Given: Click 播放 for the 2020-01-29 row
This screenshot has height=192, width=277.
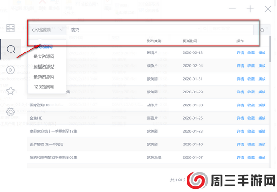Looking at the screenshot, I should pos(262,92).
